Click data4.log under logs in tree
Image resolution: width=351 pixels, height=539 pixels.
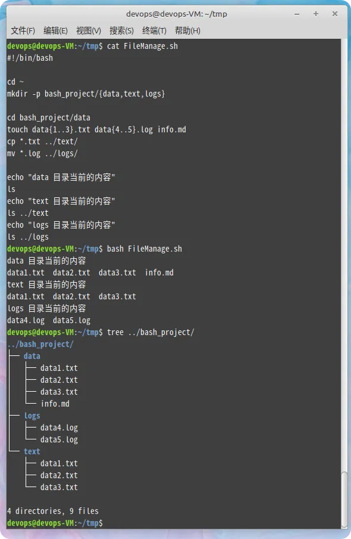[59, 428]
